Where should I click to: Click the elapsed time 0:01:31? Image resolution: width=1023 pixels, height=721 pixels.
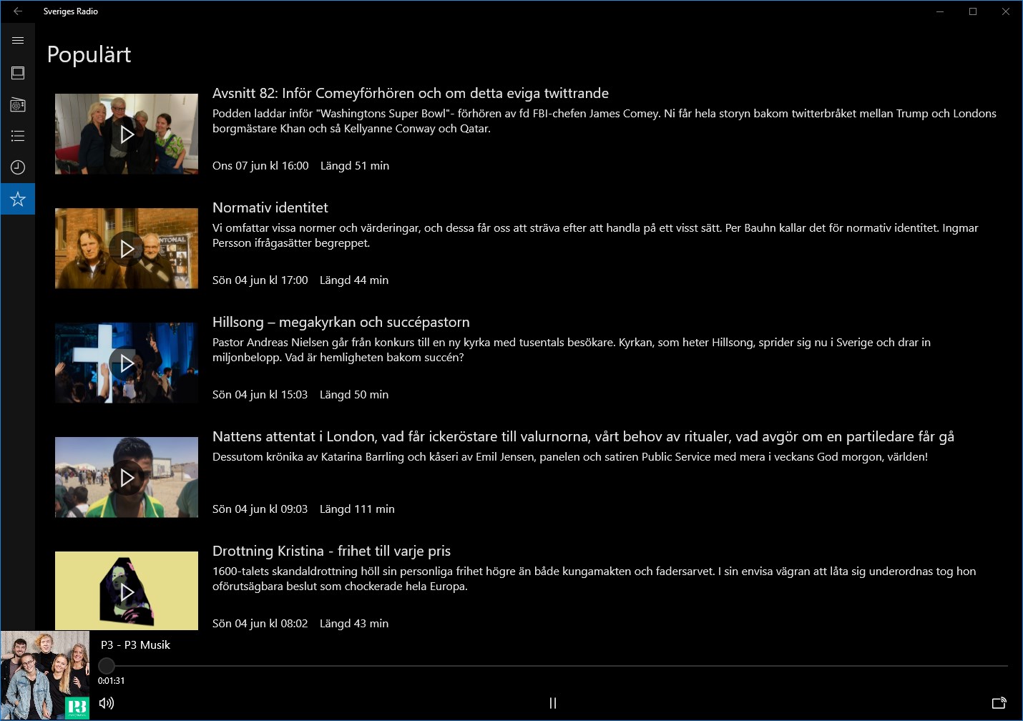coord(112,681)
